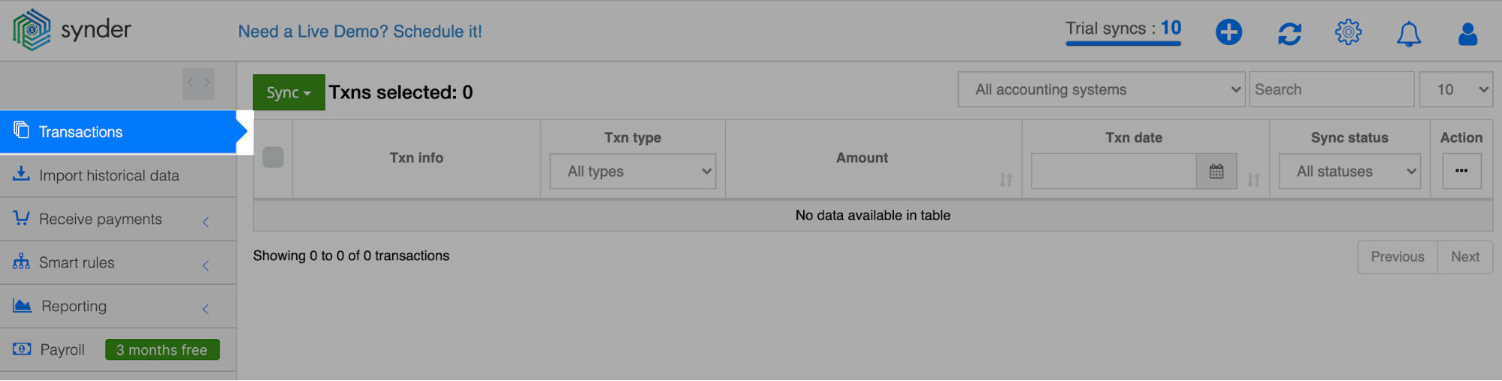Screen dimensions: 1502x381
Task: Open the All types Txn type dropdown
Action: 633,171
